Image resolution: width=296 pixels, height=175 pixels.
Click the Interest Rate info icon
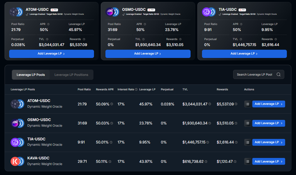pyautogui.click(x=136, y=89)
